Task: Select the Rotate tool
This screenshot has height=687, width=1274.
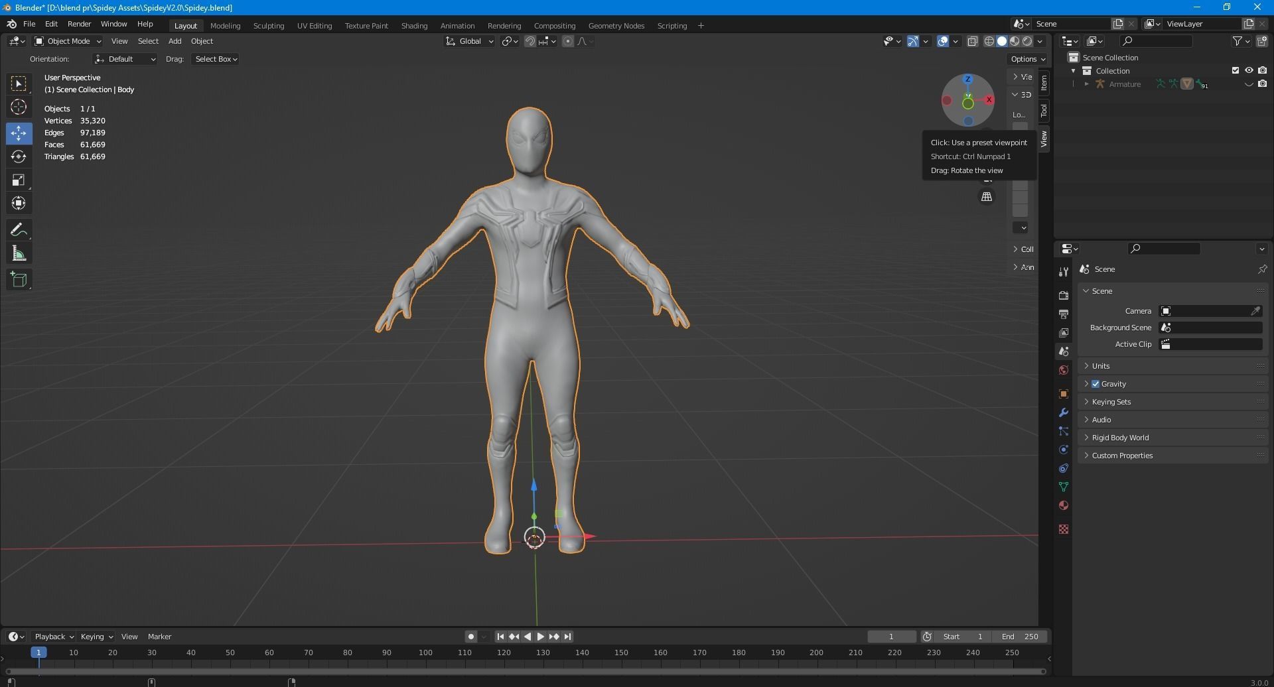Action: 19,156
